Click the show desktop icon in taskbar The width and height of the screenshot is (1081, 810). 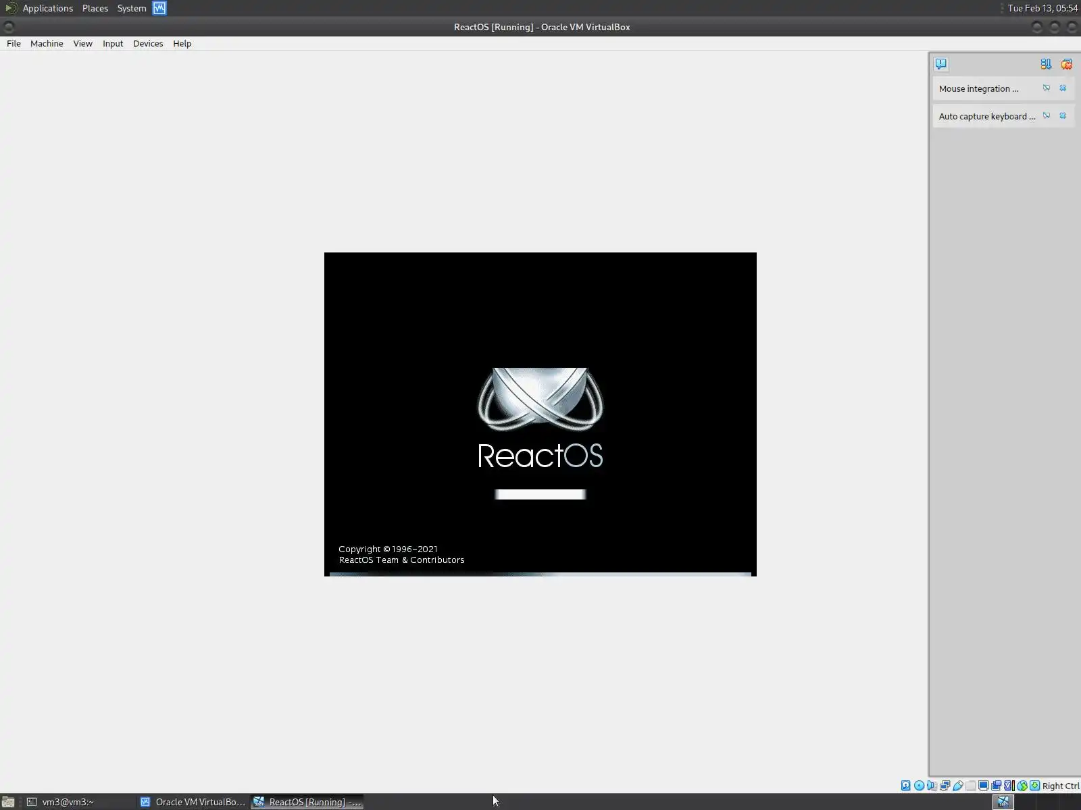[x=8, y=802]
